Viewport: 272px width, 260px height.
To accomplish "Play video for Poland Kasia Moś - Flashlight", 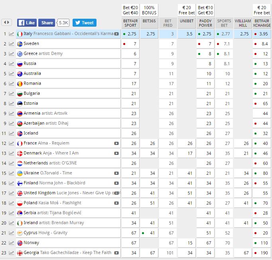I will (x=116, y=203).
